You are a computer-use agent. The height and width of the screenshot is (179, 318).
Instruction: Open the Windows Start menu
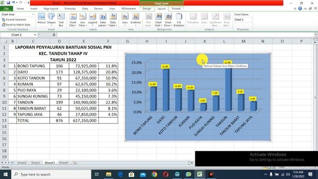pyautogui.click(x=5, y=175)
